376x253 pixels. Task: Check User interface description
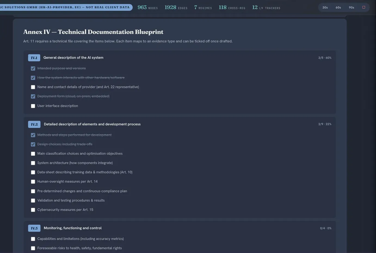pyautogui.click(x=33, y=106)
